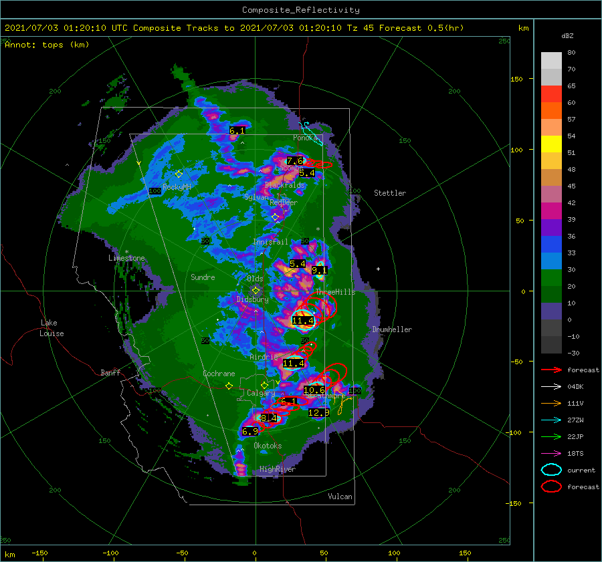The image size is (602, 562).
Task: Click the cyan 'current' ellipse legend icon
Action: point(551,470)
